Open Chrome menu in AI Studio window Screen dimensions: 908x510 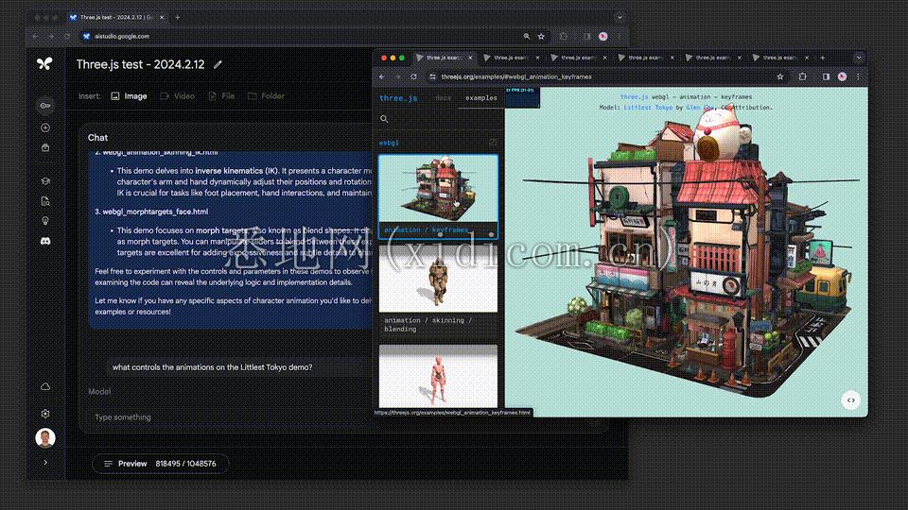tap(619, 36)
